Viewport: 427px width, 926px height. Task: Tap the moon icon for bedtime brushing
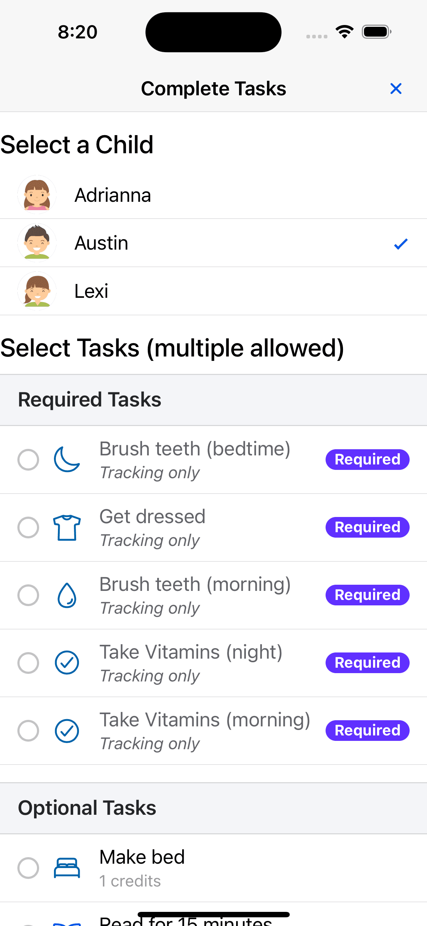tap(67, 459)
